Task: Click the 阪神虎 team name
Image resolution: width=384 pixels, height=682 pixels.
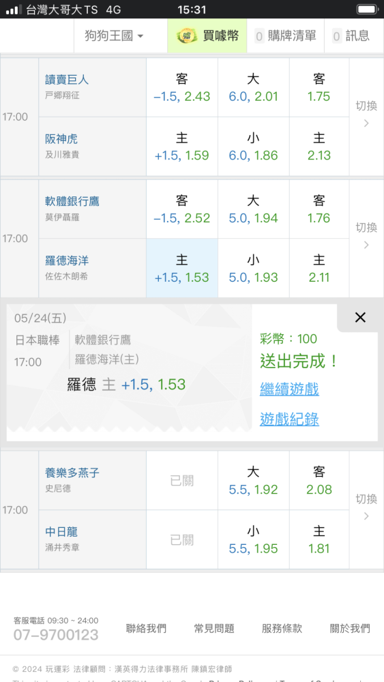Action: pos(61,138)
